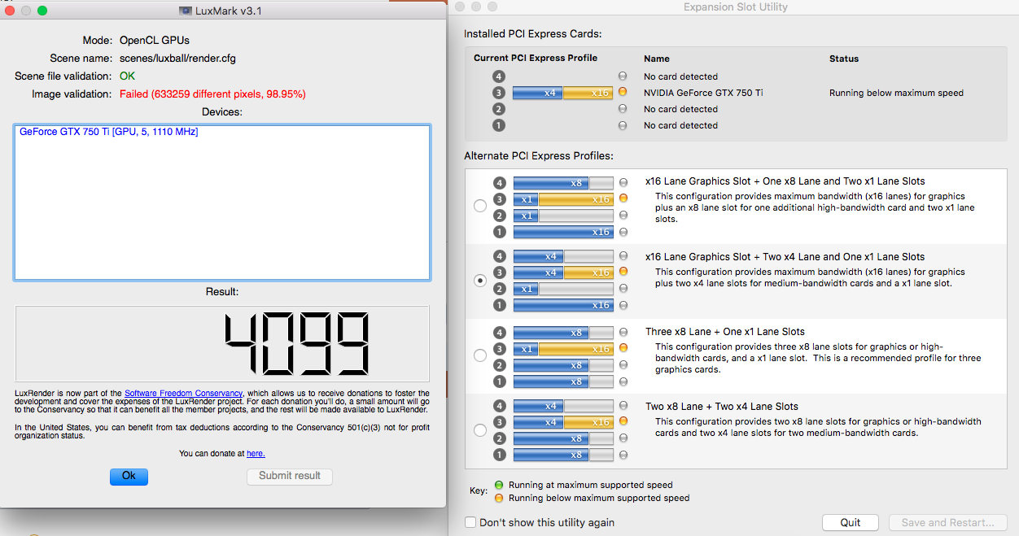
Task: Click the slot 3 orange light in the Two x8 Lane + Two x4 profile
Action: point(623,422)
